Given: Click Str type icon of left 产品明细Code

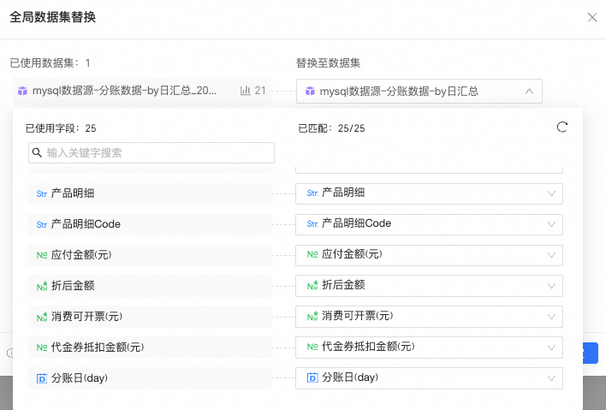Looking at the screenshot, I should click(42, 225).
